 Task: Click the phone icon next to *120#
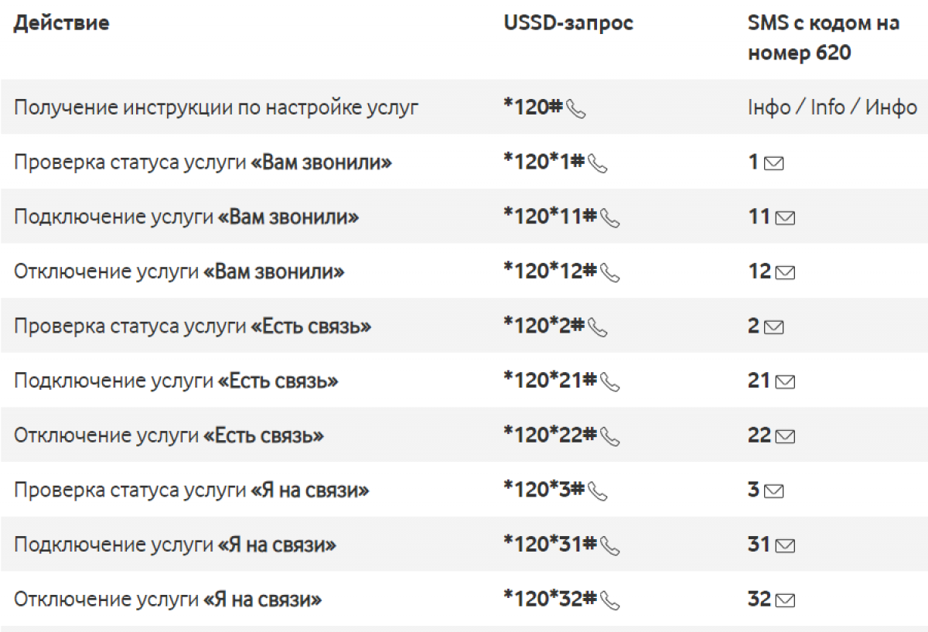click(x=576, y=110)
